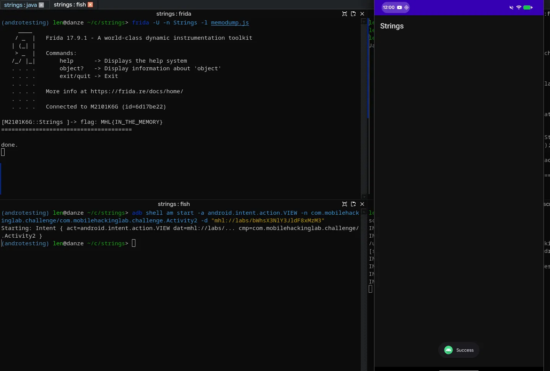The height and width of the screenshot is (371, 550).
Task: Detach the strings : fish pane
Action: pos(353,204)
